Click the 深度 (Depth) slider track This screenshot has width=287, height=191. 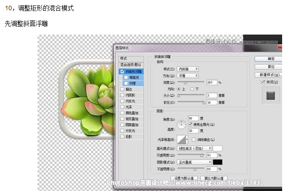[191, 82]
